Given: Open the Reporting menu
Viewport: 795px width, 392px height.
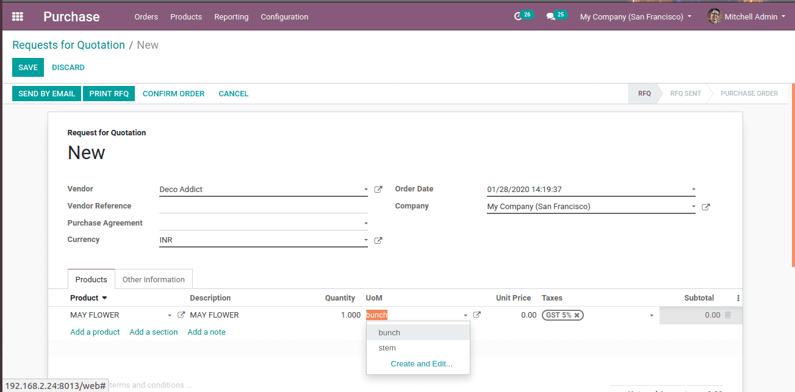Looking at the screenshot, I should click(x=231, y=16).
